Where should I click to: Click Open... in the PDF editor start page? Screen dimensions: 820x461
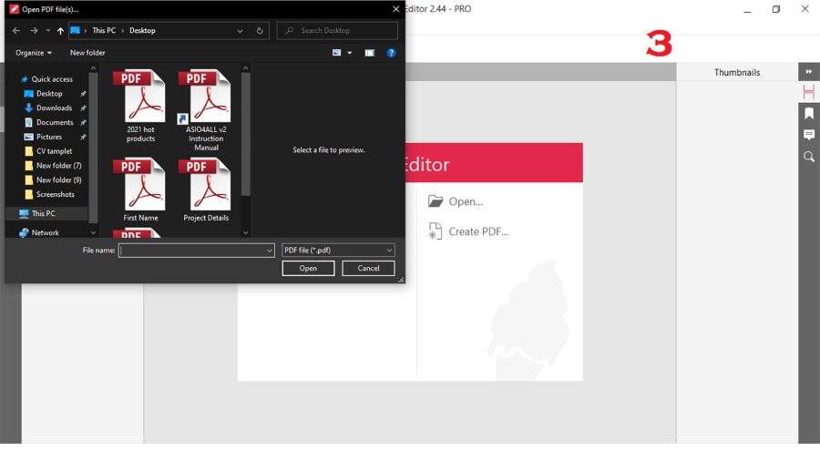(455, 201)
